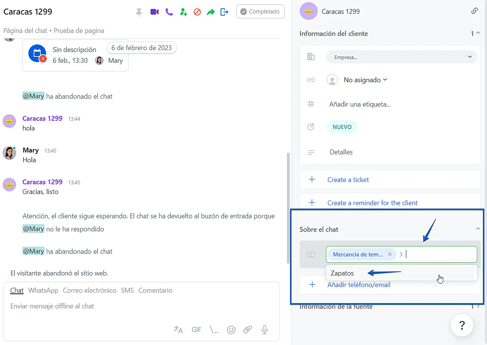
Task: Switch to the Correo electrónico tab
Action: click(90, 290)
